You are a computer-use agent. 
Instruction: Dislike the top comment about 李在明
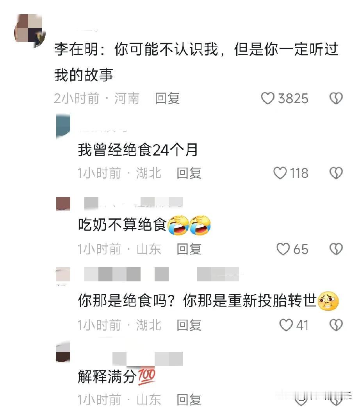point(336,98)
